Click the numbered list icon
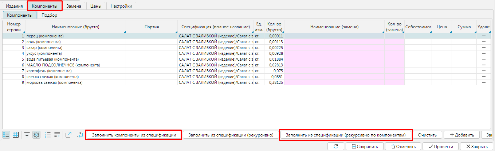 (x=47, y=135)
